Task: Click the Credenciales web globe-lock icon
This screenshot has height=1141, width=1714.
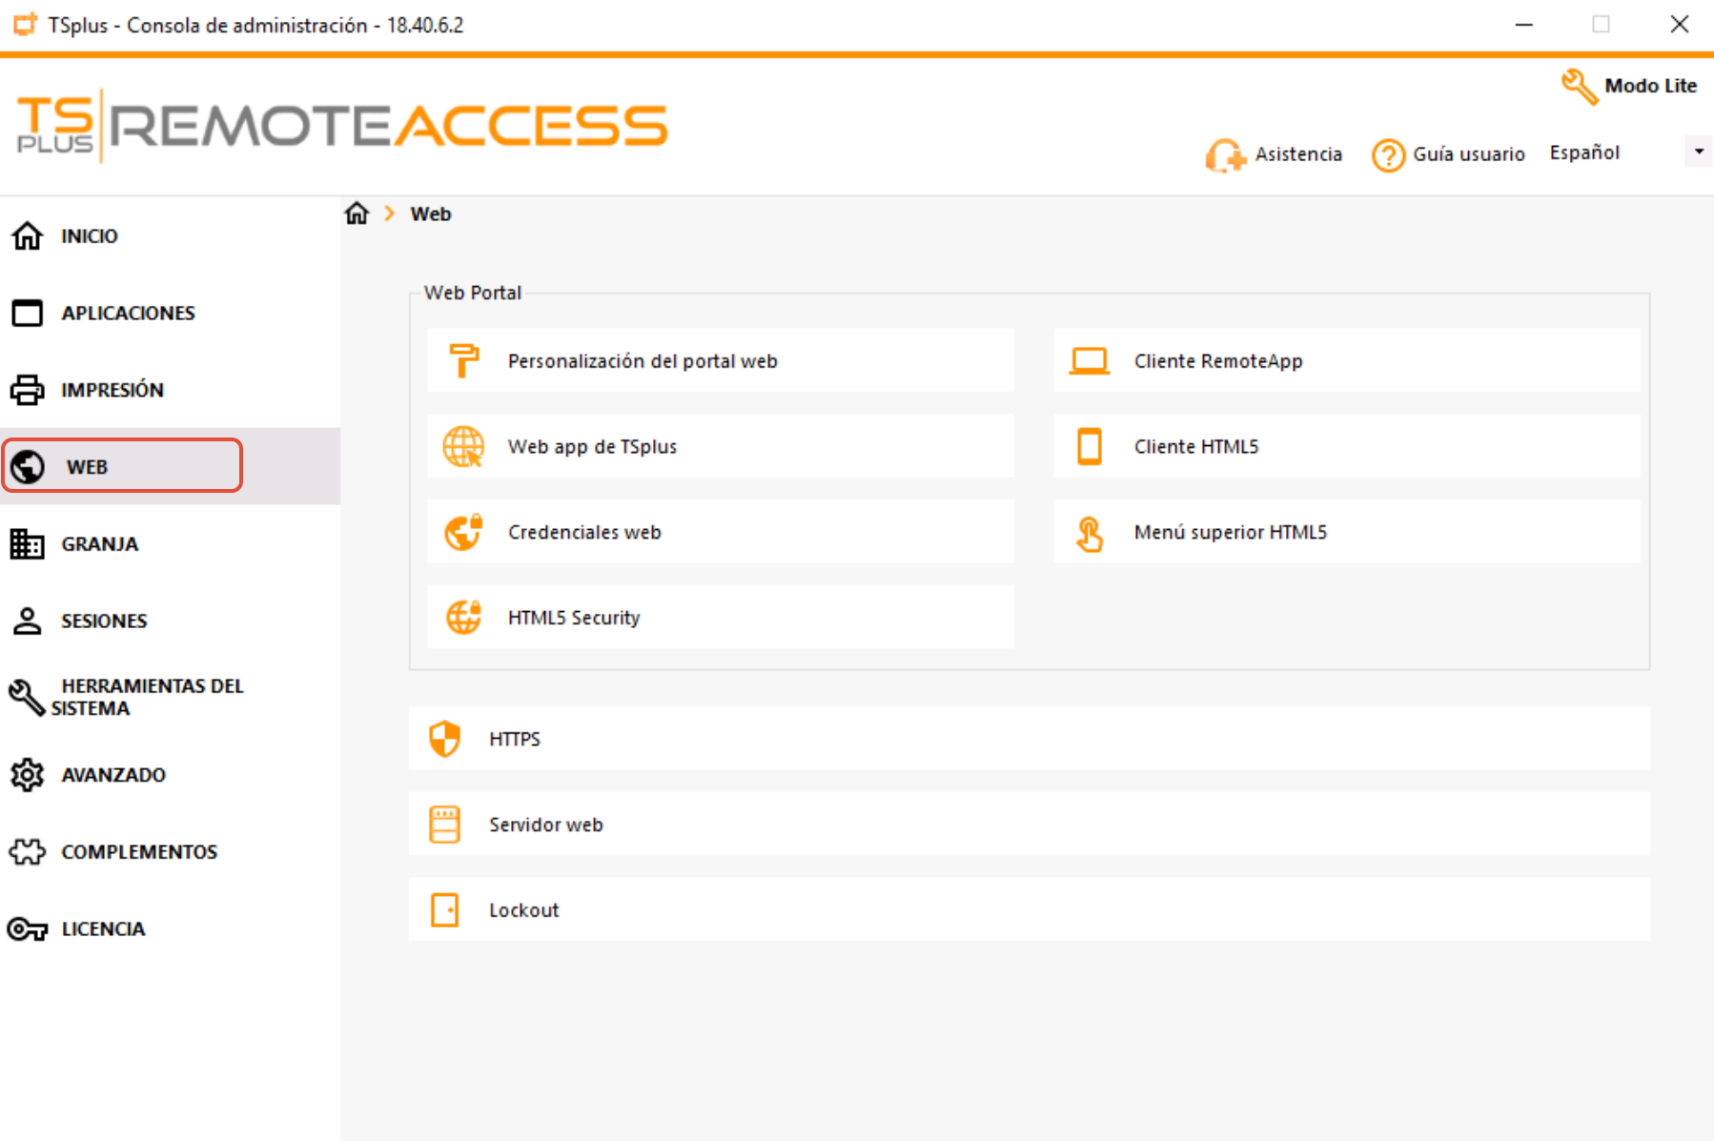Action: coord(464,532)
